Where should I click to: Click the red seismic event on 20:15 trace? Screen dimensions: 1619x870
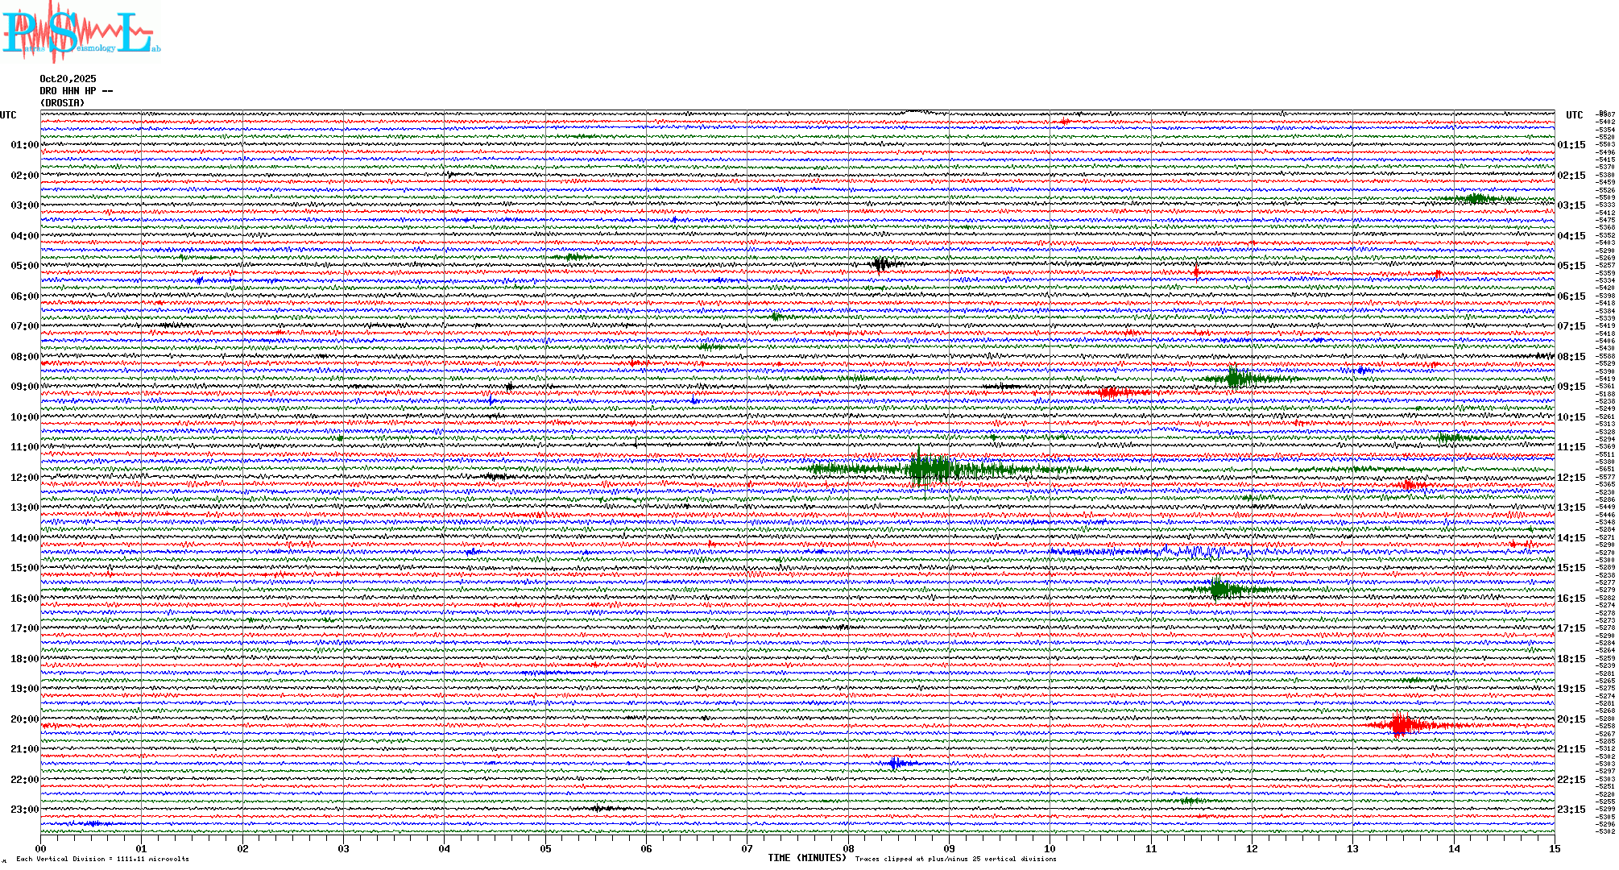(x=1400, y=725)
